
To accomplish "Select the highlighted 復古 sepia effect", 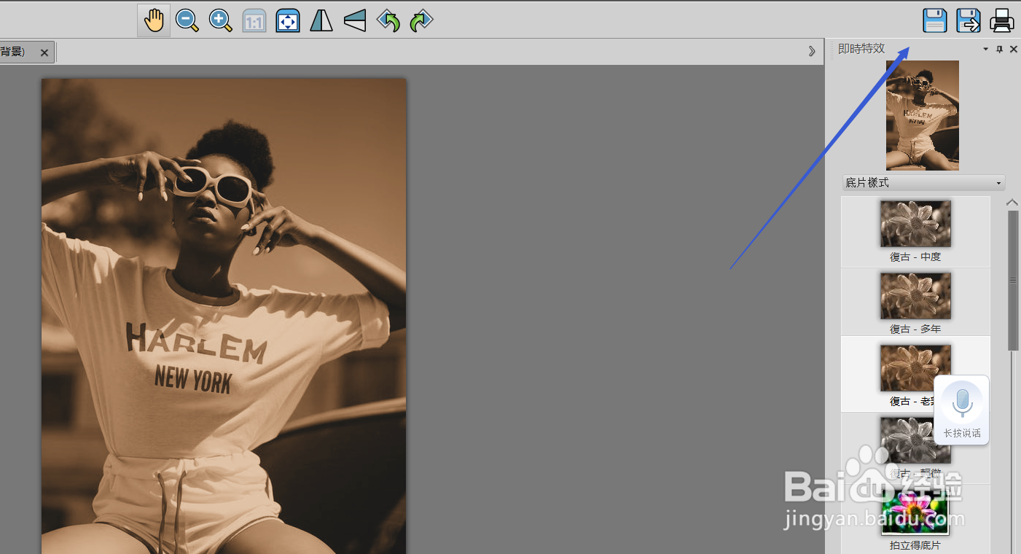I will (x=915, y=375).
